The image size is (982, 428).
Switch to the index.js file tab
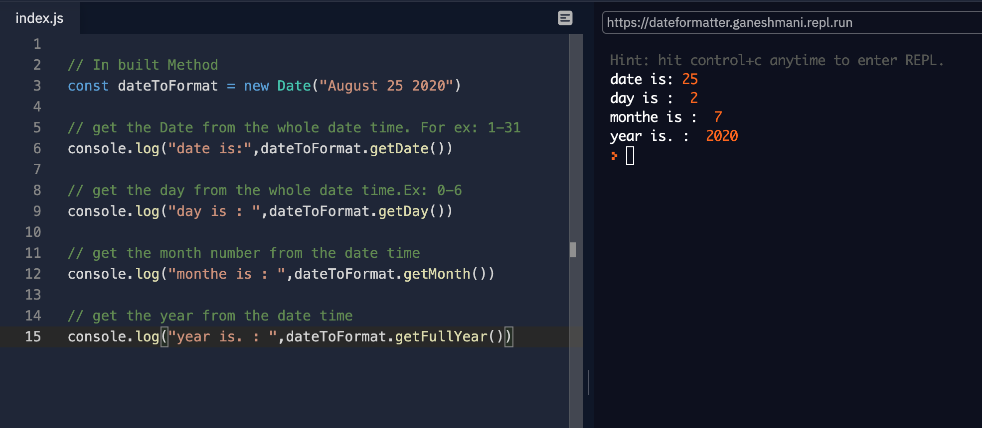click(39, 18)
